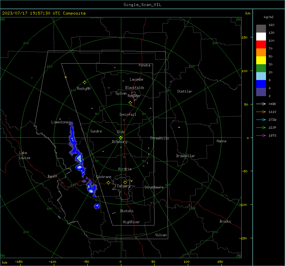Viewport: 285px width, 266px height.
Task: Click the HighRiver town label
Action: (131, 222)
